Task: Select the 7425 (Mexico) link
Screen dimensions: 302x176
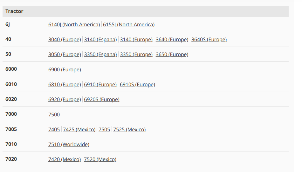Action: [x=79, y=130]
